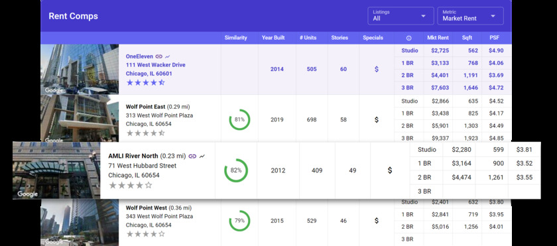Click the AMLI River North Studio rent $2,280
Screen dimensions: 557x246
pyautogui.click(x=462, y=149)
